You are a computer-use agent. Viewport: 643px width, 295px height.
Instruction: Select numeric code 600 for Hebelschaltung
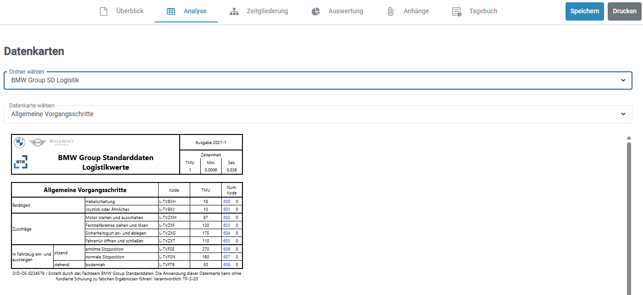click(226, 201)
